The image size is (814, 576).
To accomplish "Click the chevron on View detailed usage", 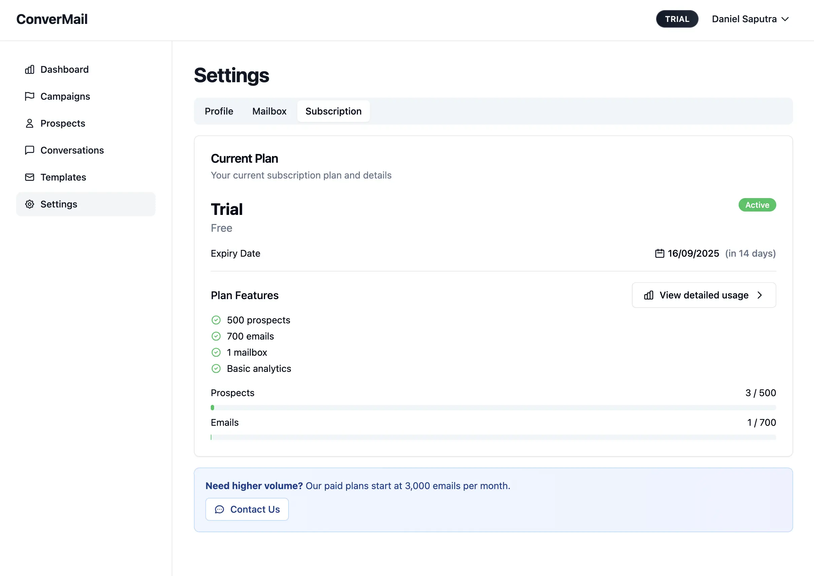I will (760, 295).
